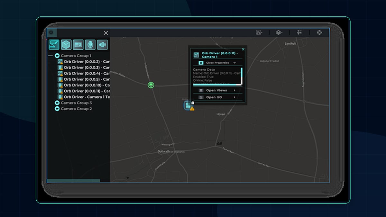Click the 'Camera Data' heading
The width and height of the screenshot is (386, 217).
coord(204,69)
